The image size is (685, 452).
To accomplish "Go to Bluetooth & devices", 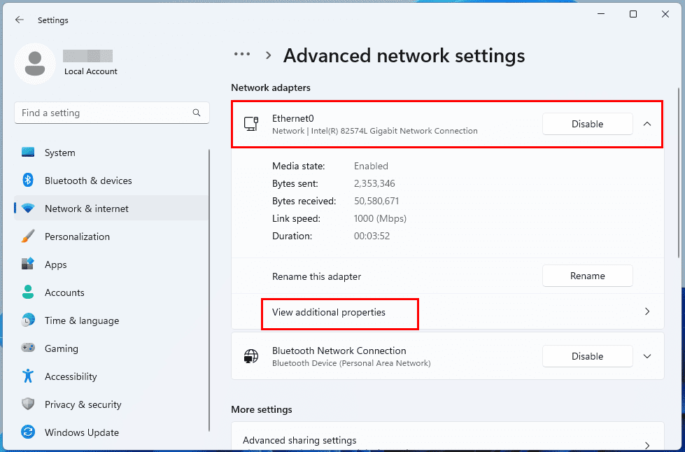I will [x=111, y=181].
